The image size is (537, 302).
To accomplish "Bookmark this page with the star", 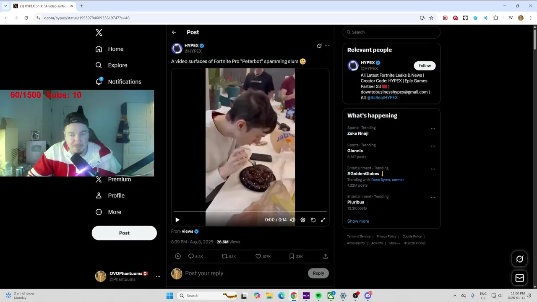I will pos(431,18).
